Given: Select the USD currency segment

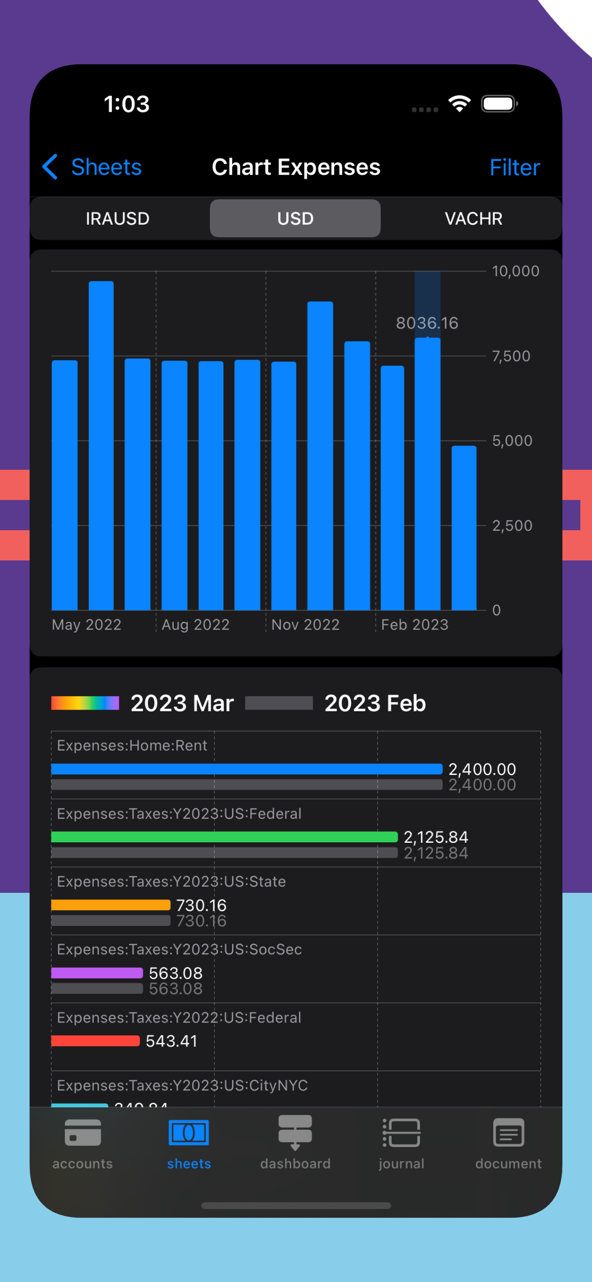Looking at the screenshot, I should click(x=296, y=218).
